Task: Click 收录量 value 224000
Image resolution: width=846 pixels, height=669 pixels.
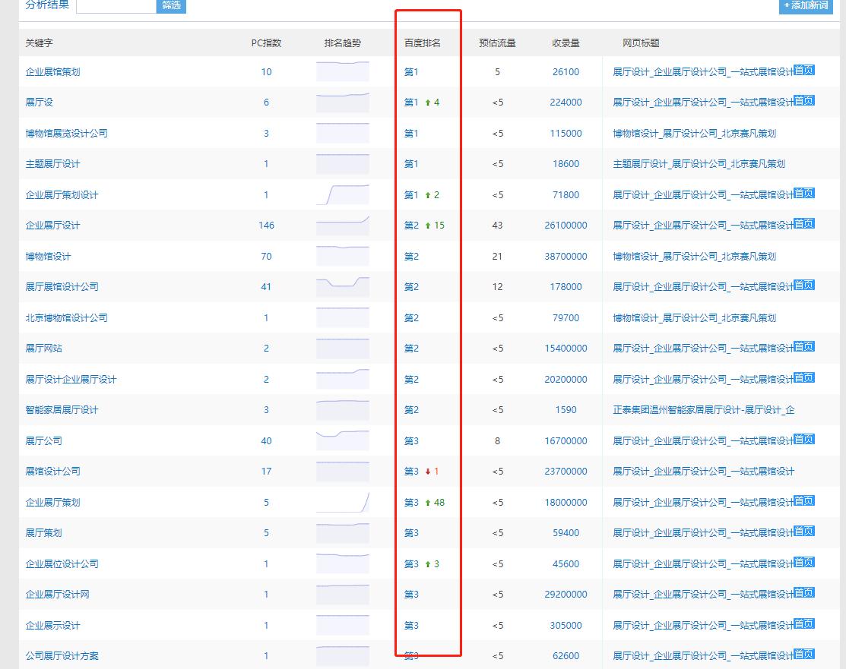Action: coord(566,103)
